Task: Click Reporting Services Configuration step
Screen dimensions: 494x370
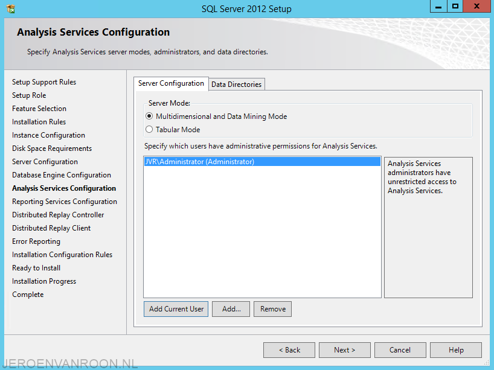Action: coord(65,202)
